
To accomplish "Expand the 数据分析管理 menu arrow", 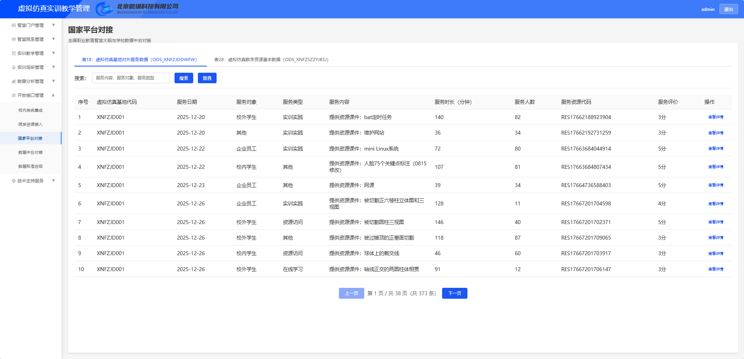I will click(53, 81).
